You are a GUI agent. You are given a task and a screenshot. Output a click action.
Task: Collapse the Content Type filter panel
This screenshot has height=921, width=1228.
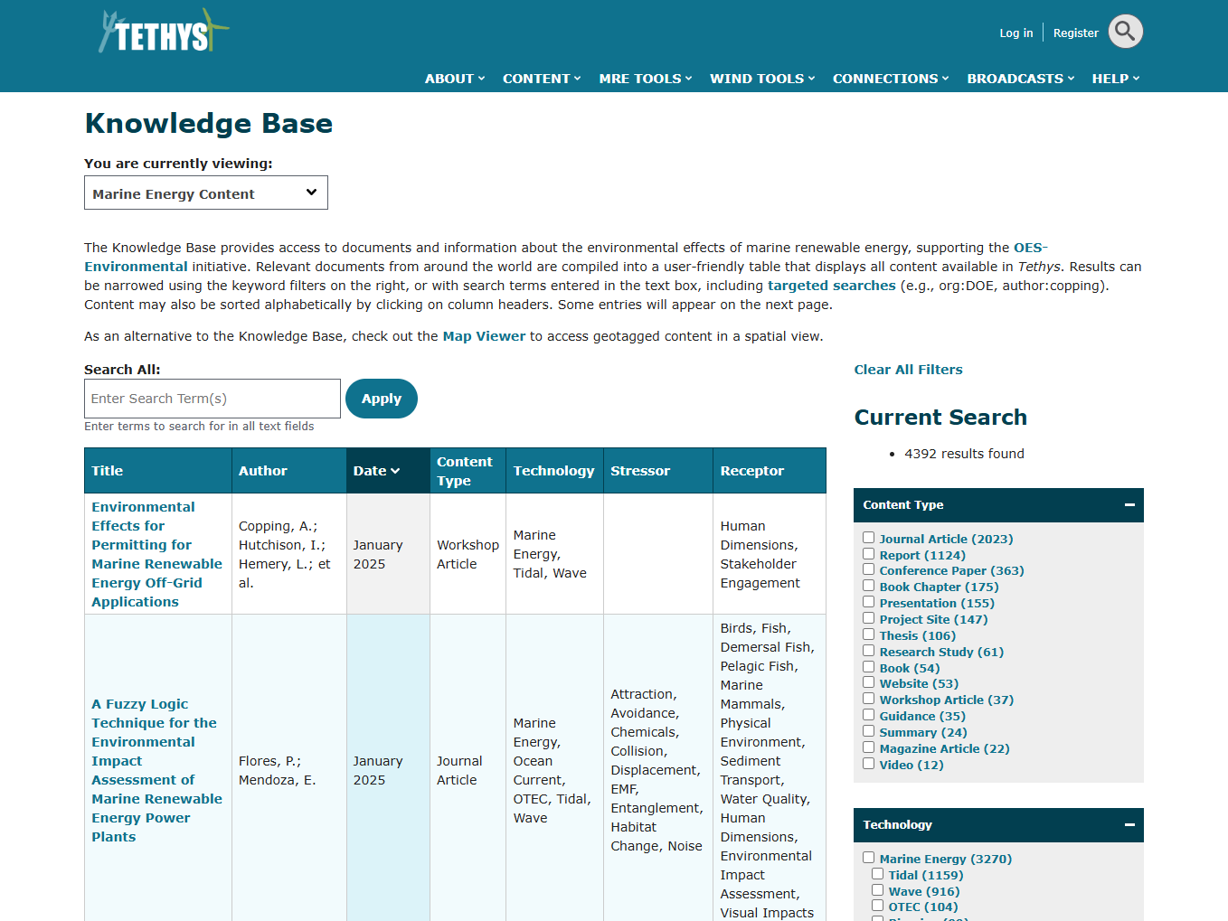pyautogui.click(x=1129, y=505)
